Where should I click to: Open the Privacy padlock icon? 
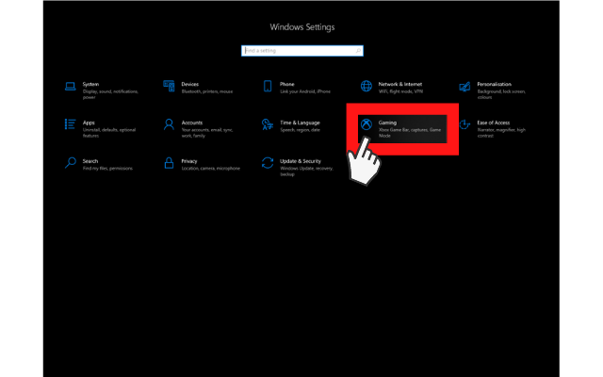(x=169, y=163)
